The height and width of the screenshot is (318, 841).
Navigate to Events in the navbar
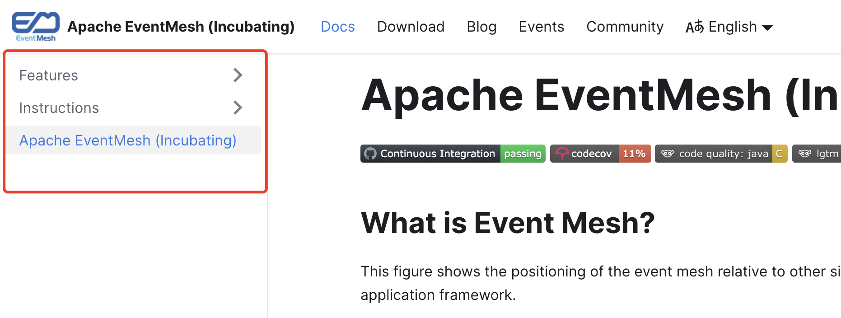pos(541,27)
